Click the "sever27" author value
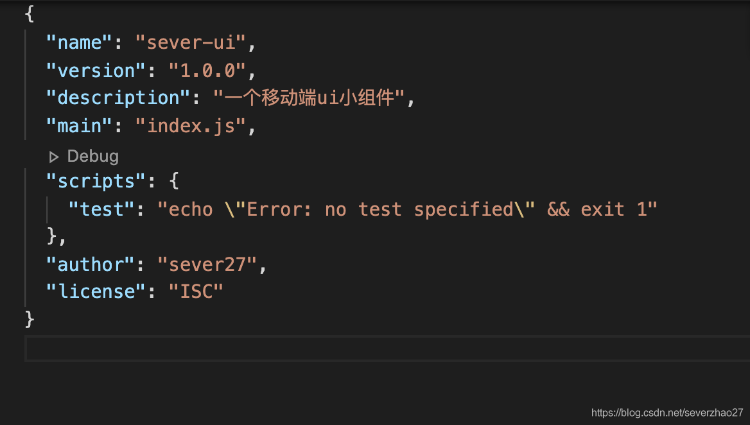This screenshot has width=750, height=425. (x=207, y=265)
